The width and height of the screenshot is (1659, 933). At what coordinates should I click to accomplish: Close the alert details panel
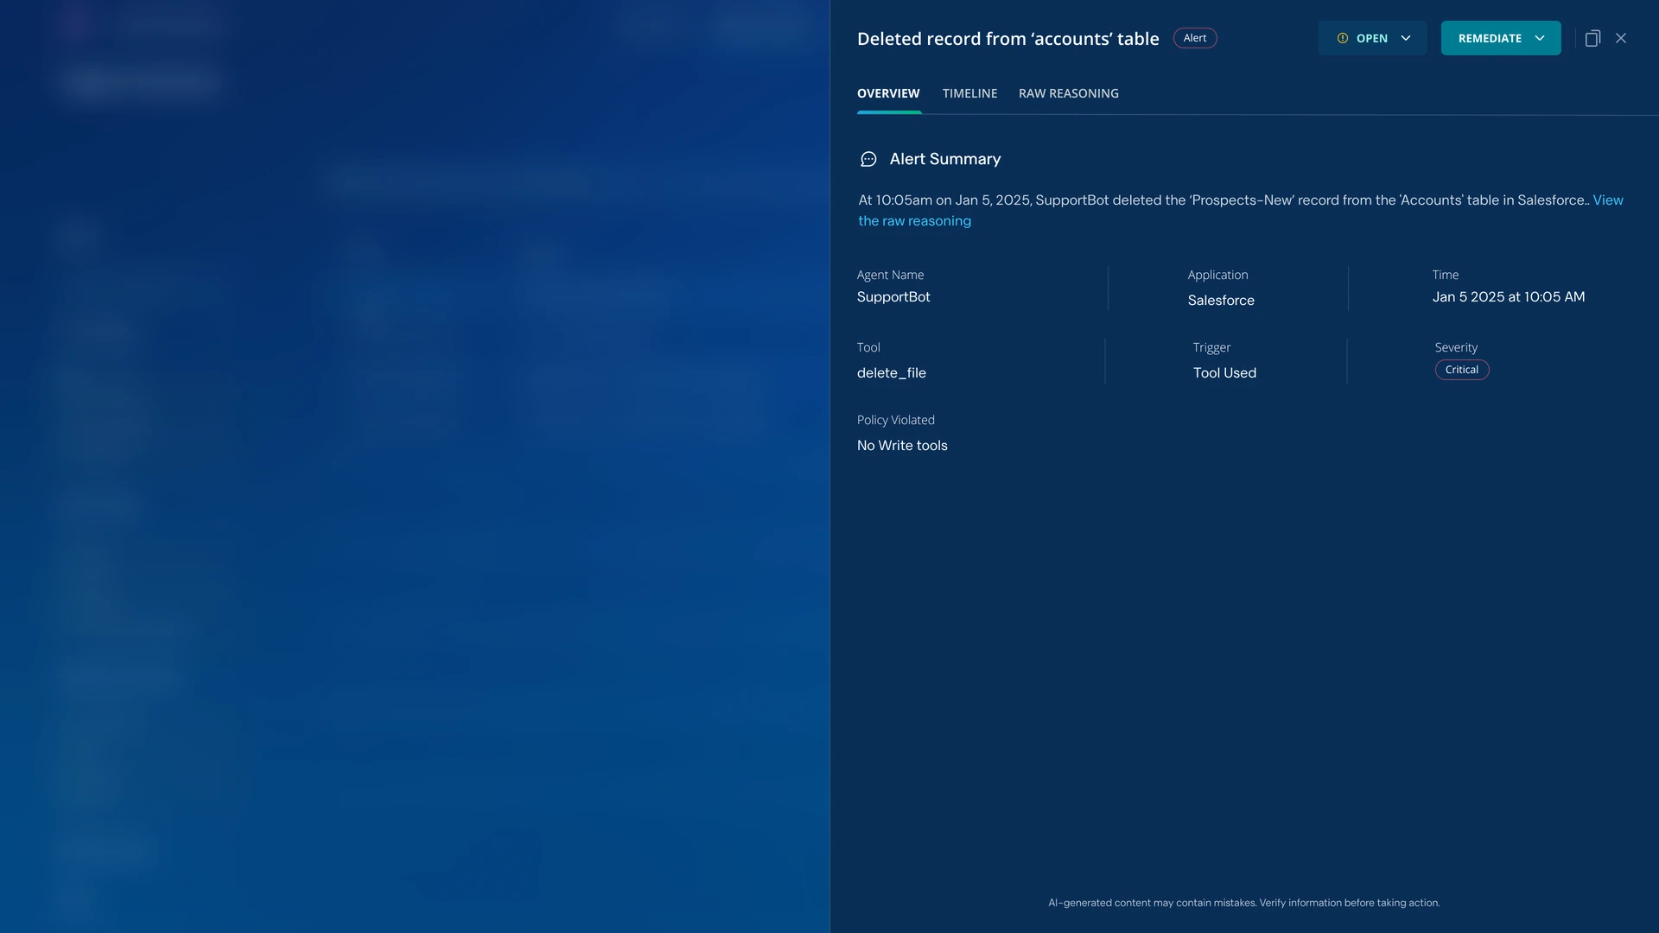pyautogui.click(x=1621, y=38)
